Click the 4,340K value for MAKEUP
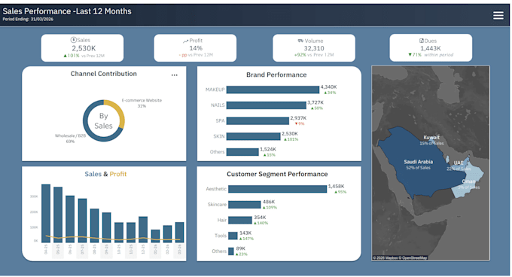512x277 pixels. click(x=328, y=87)
